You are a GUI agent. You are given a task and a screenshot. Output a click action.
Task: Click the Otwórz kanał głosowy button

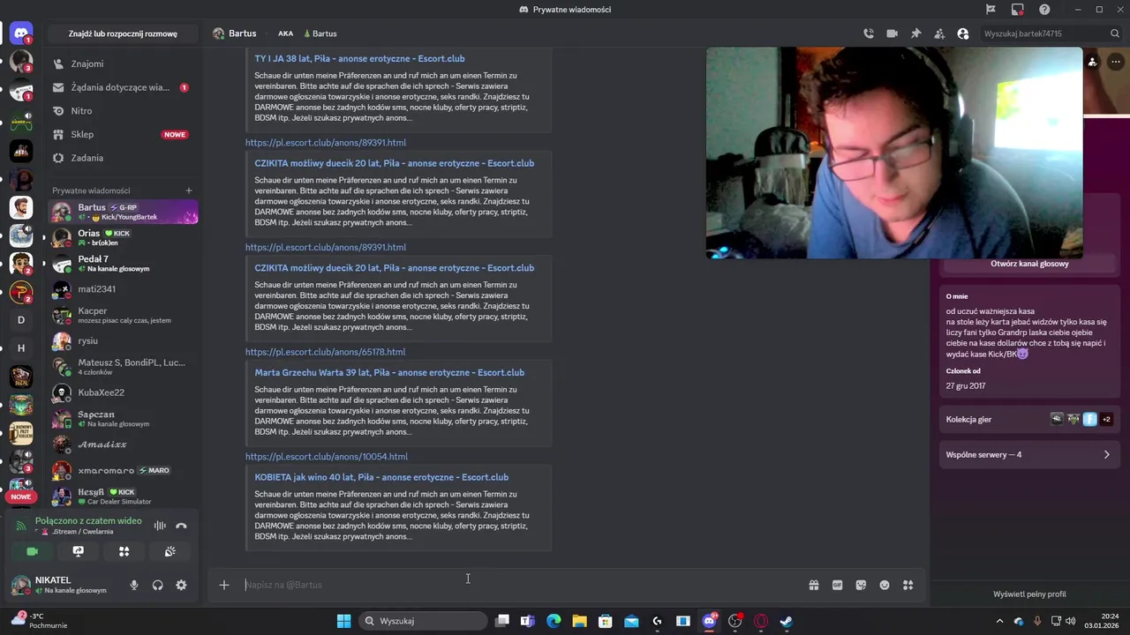point(1029,264)
